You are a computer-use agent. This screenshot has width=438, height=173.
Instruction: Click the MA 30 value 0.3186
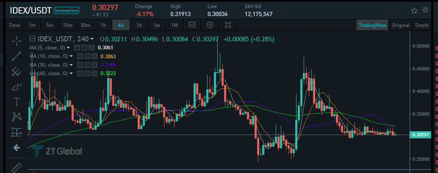108,65
